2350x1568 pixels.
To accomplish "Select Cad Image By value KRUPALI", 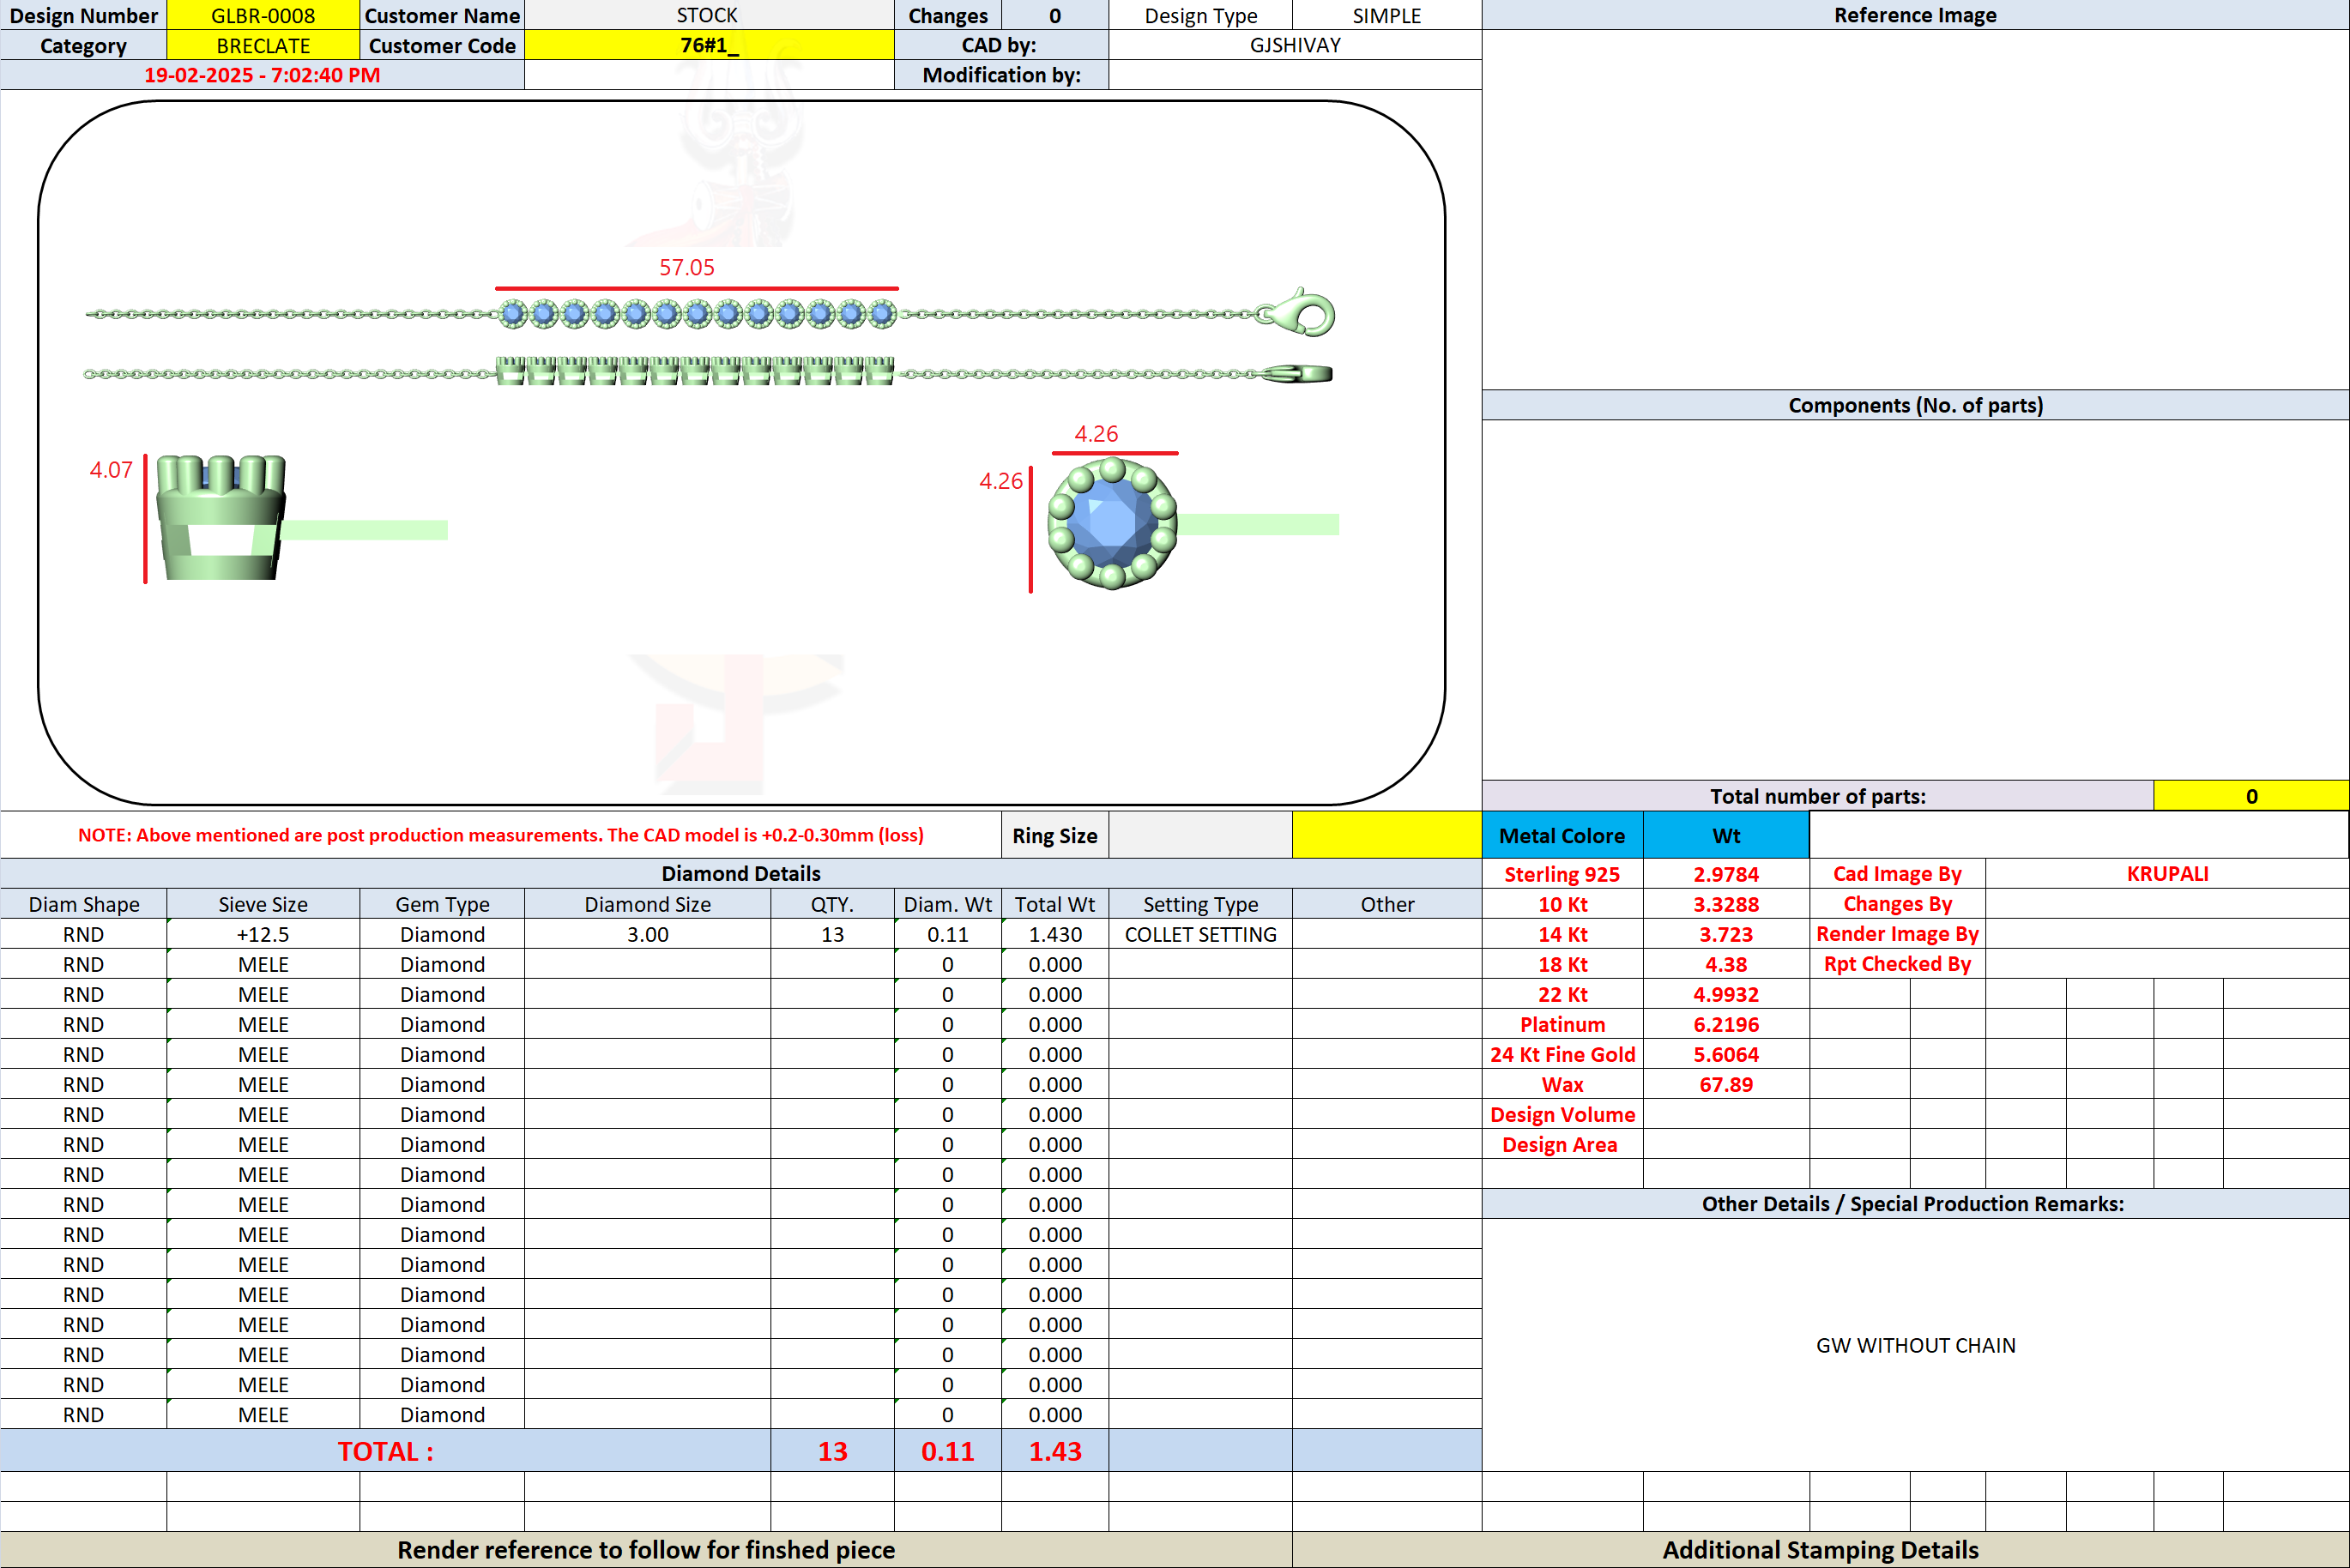I will (2167, 874).
